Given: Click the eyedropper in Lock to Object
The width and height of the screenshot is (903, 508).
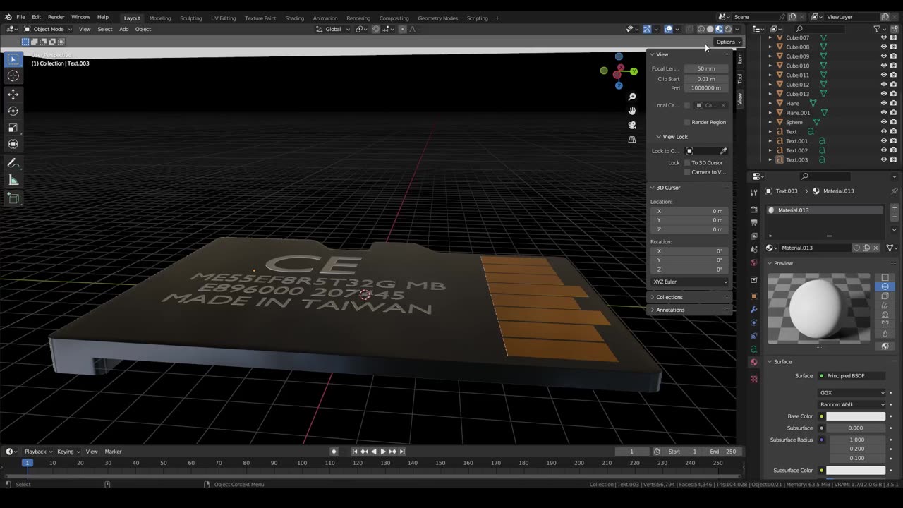Looking at the screenshot, I should pyautogui.click(x=723, y=151).
